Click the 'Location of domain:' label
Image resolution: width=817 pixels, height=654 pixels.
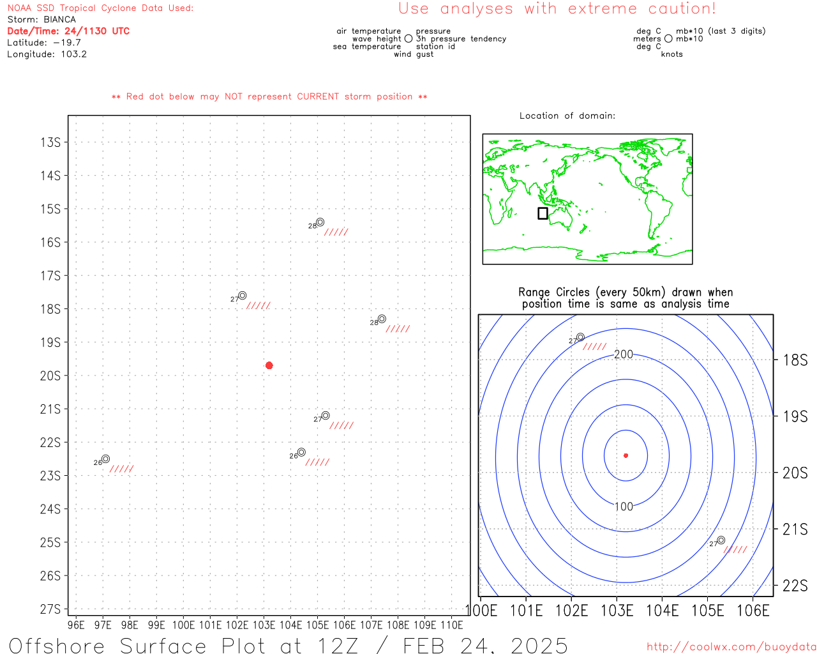click(567, 116)
